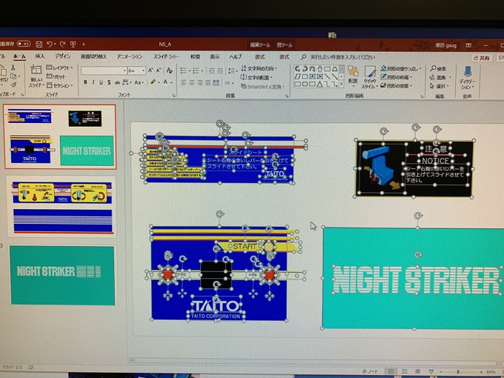Select the triangle shape in bottom gallery row
Screen dimensions: 504x378
pos(320,84)
